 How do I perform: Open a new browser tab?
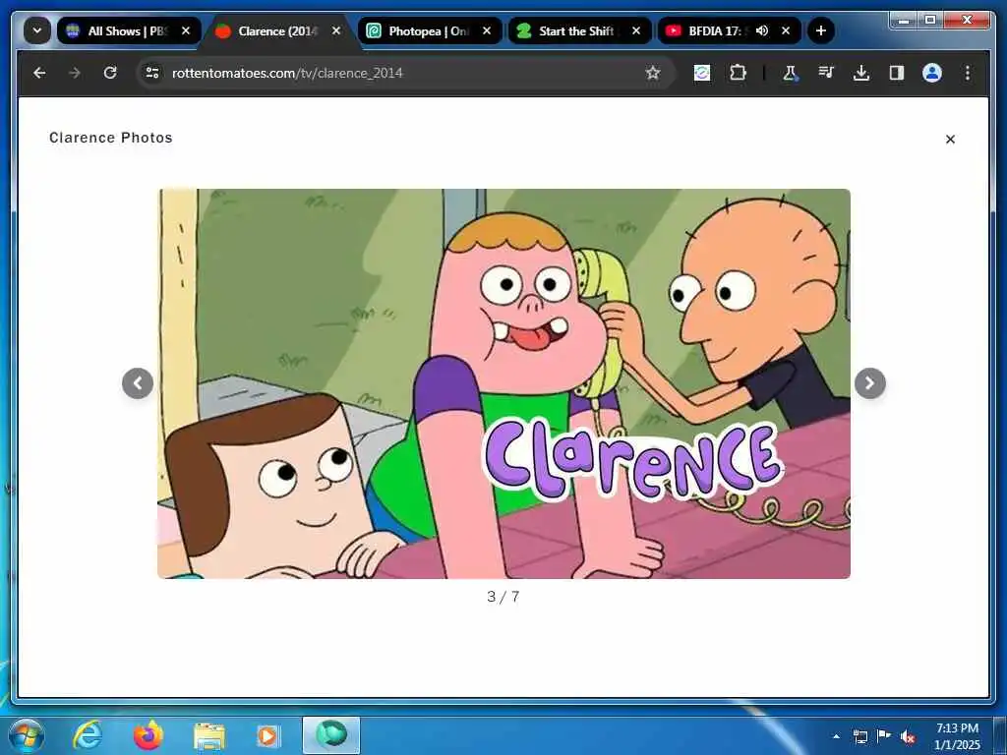pyautogui.click(x=821, y=30)
